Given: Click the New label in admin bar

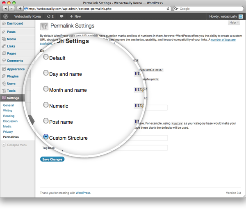Looking at the screenshot, I should pyautogui.click(x=77, y=16).
